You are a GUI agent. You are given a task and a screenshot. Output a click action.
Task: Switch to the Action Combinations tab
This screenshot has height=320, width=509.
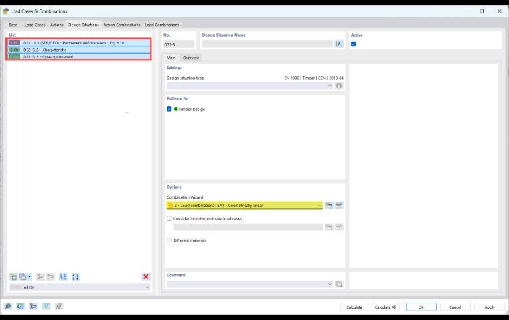pyautogui.click(x=122, y=25)
